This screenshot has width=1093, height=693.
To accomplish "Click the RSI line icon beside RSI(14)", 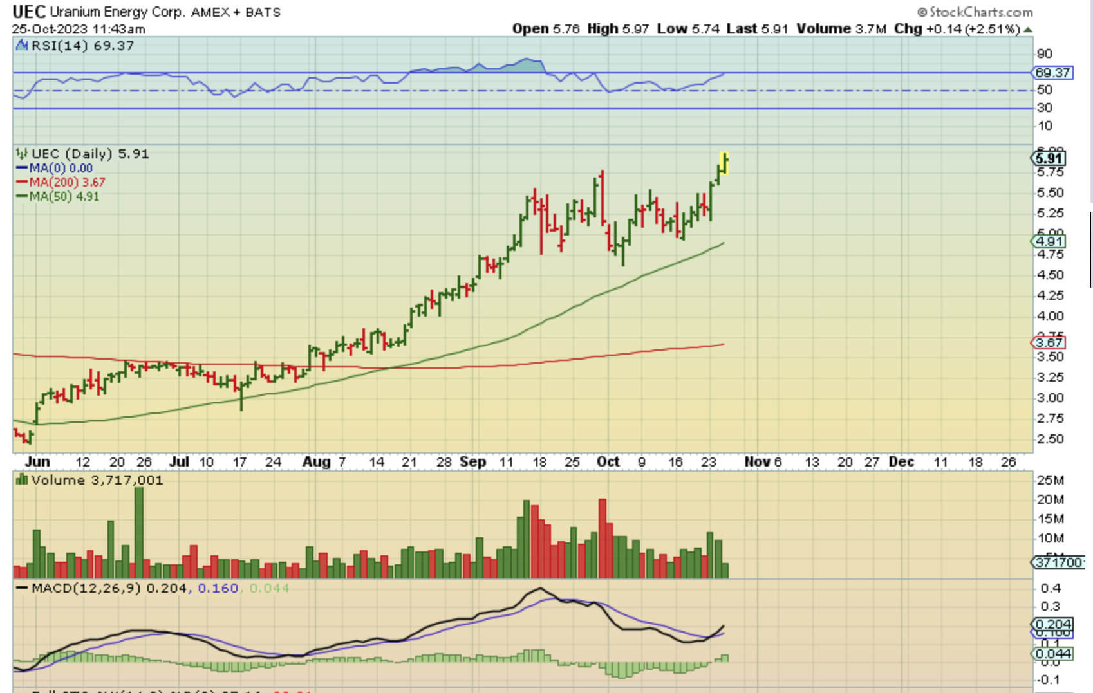I will [22, 46].
